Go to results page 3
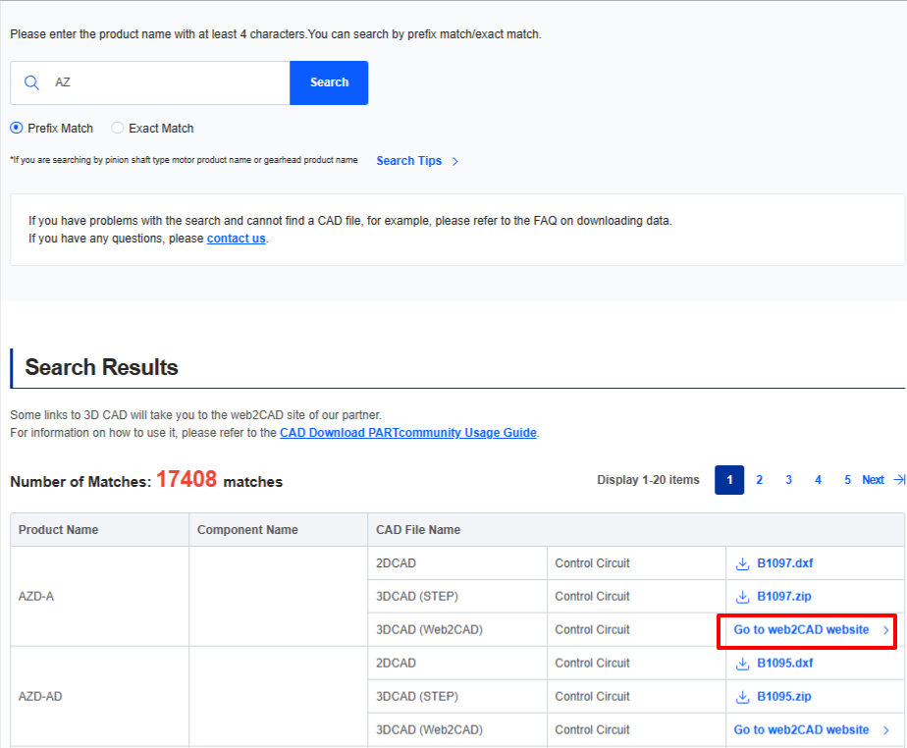Viewport: 907px width, 748px height. click(x=788, y=480)
